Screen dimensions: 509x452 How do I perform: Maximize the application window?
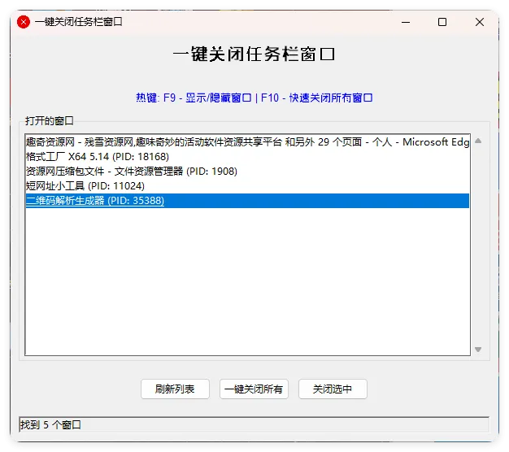tap(442, 22)
